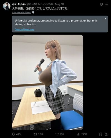Click the DeepL hexagon logo icon
The width and height of the screenshot is (111, 138).
[33, 12]
